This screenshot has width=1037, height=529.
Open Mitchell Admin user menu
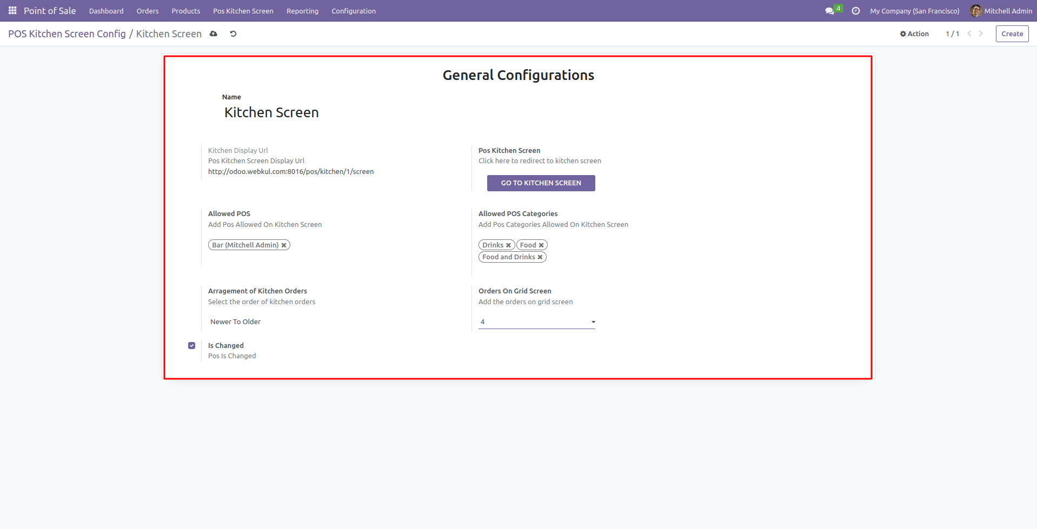point(1001,11)
